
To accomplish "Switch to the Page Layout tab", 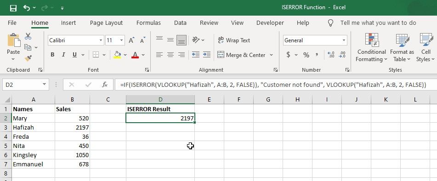I will (x=106, y=23).
